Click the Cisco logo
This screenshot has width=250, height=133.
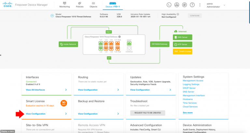click(x=7, y=5)
